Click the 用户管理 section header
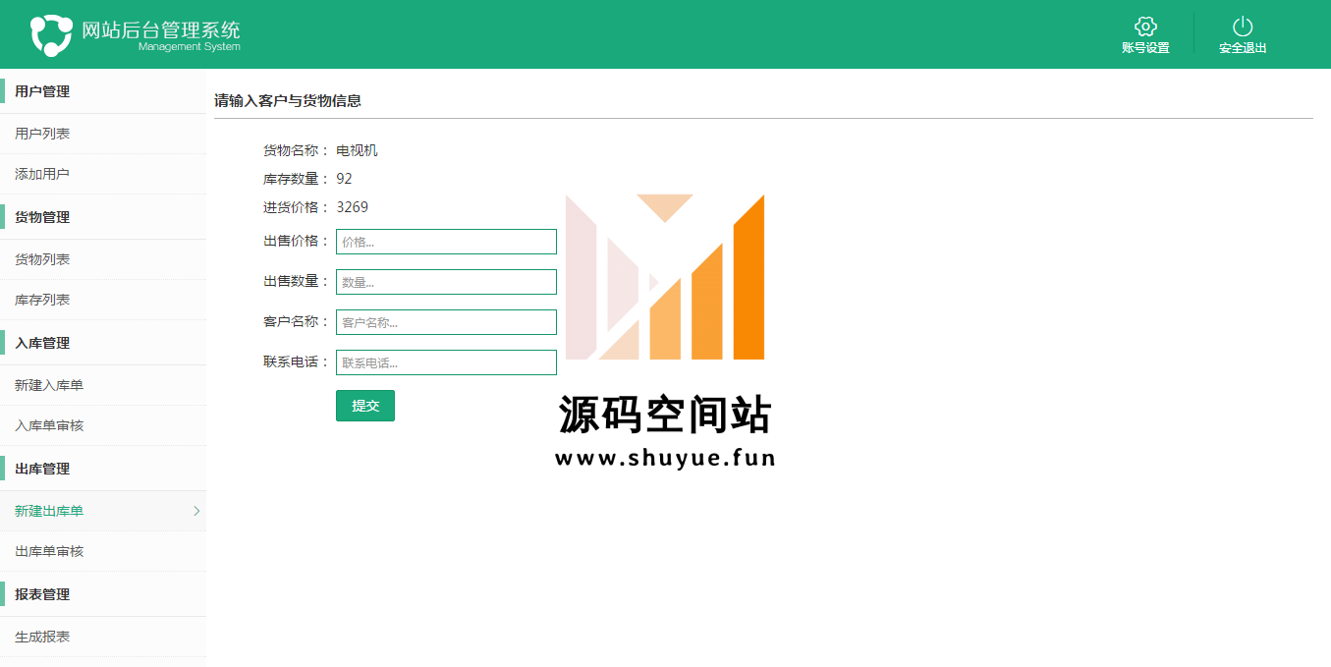This screenshot has height=667, width=1331. click(42, 91)
